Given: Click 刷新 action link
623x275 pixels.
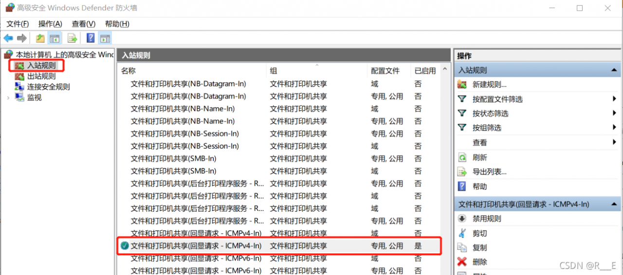Looking at the screenshot, I should (x=480, y=157).
